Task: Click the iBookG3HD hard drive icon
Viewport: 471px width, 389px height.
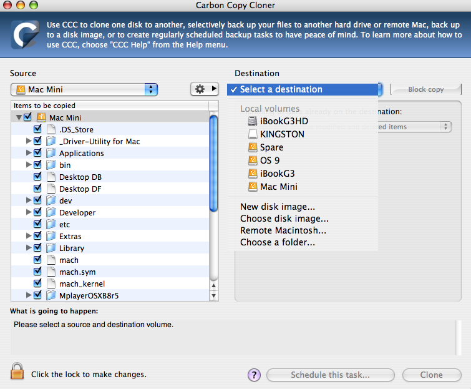Action: click(253, 121)
